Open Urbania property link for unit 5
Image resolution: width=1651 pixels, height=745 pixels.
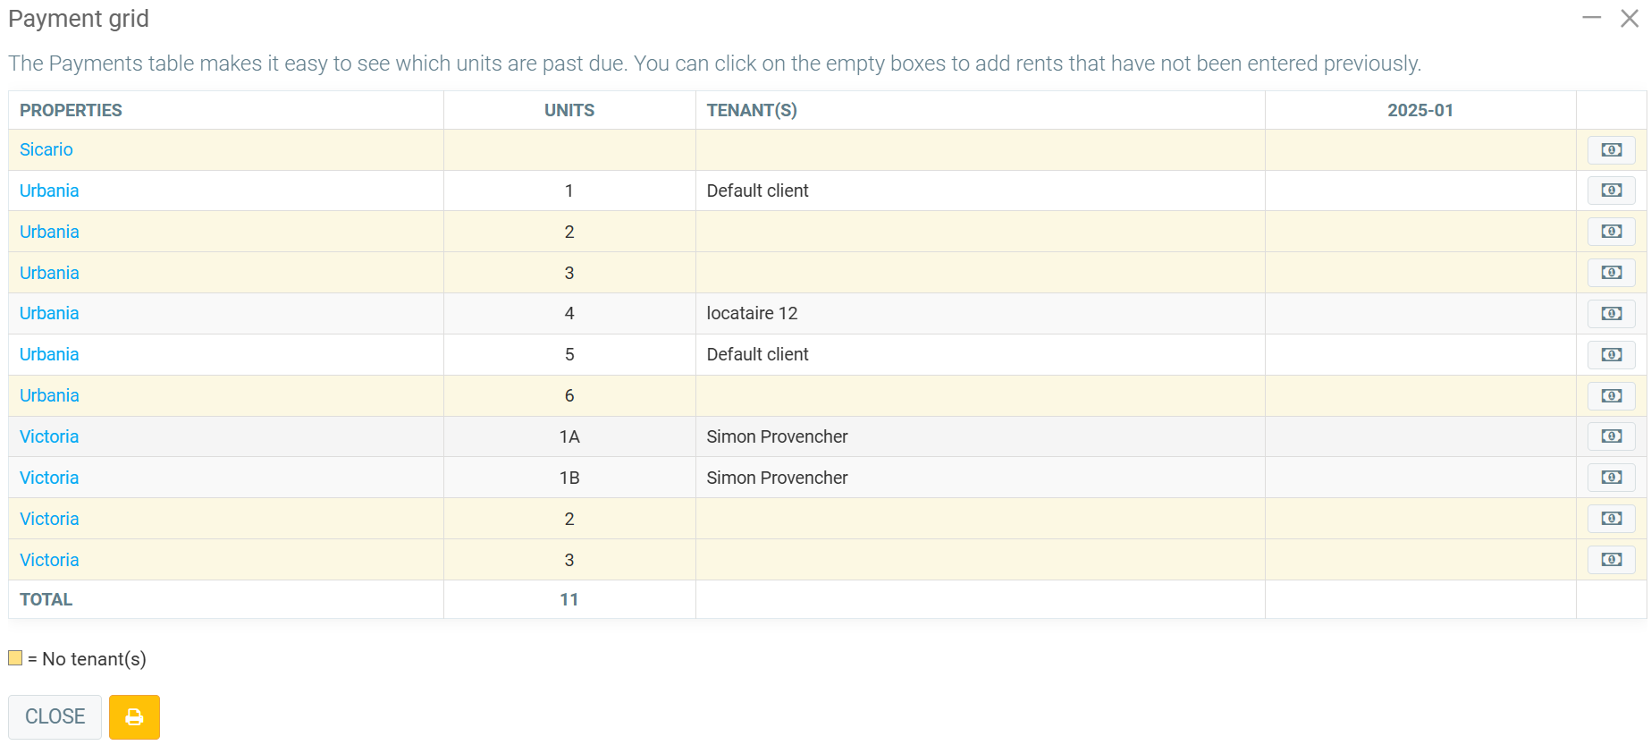[x=49, y=355]
